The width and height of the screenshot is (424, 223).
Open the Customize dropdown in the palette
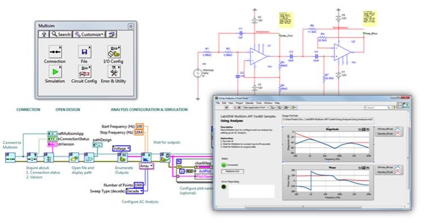tap(89, 35)
